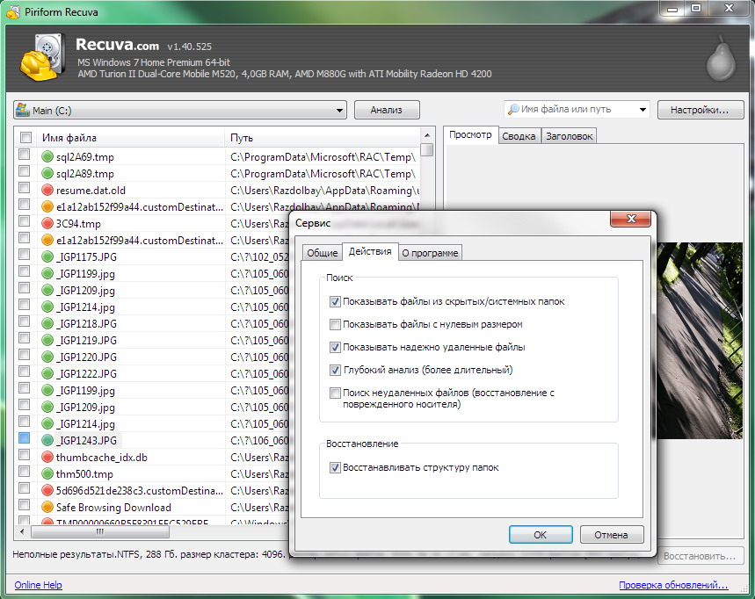Click red status icon of thumbcache_idx.db
755x599 pixels.
47,457
